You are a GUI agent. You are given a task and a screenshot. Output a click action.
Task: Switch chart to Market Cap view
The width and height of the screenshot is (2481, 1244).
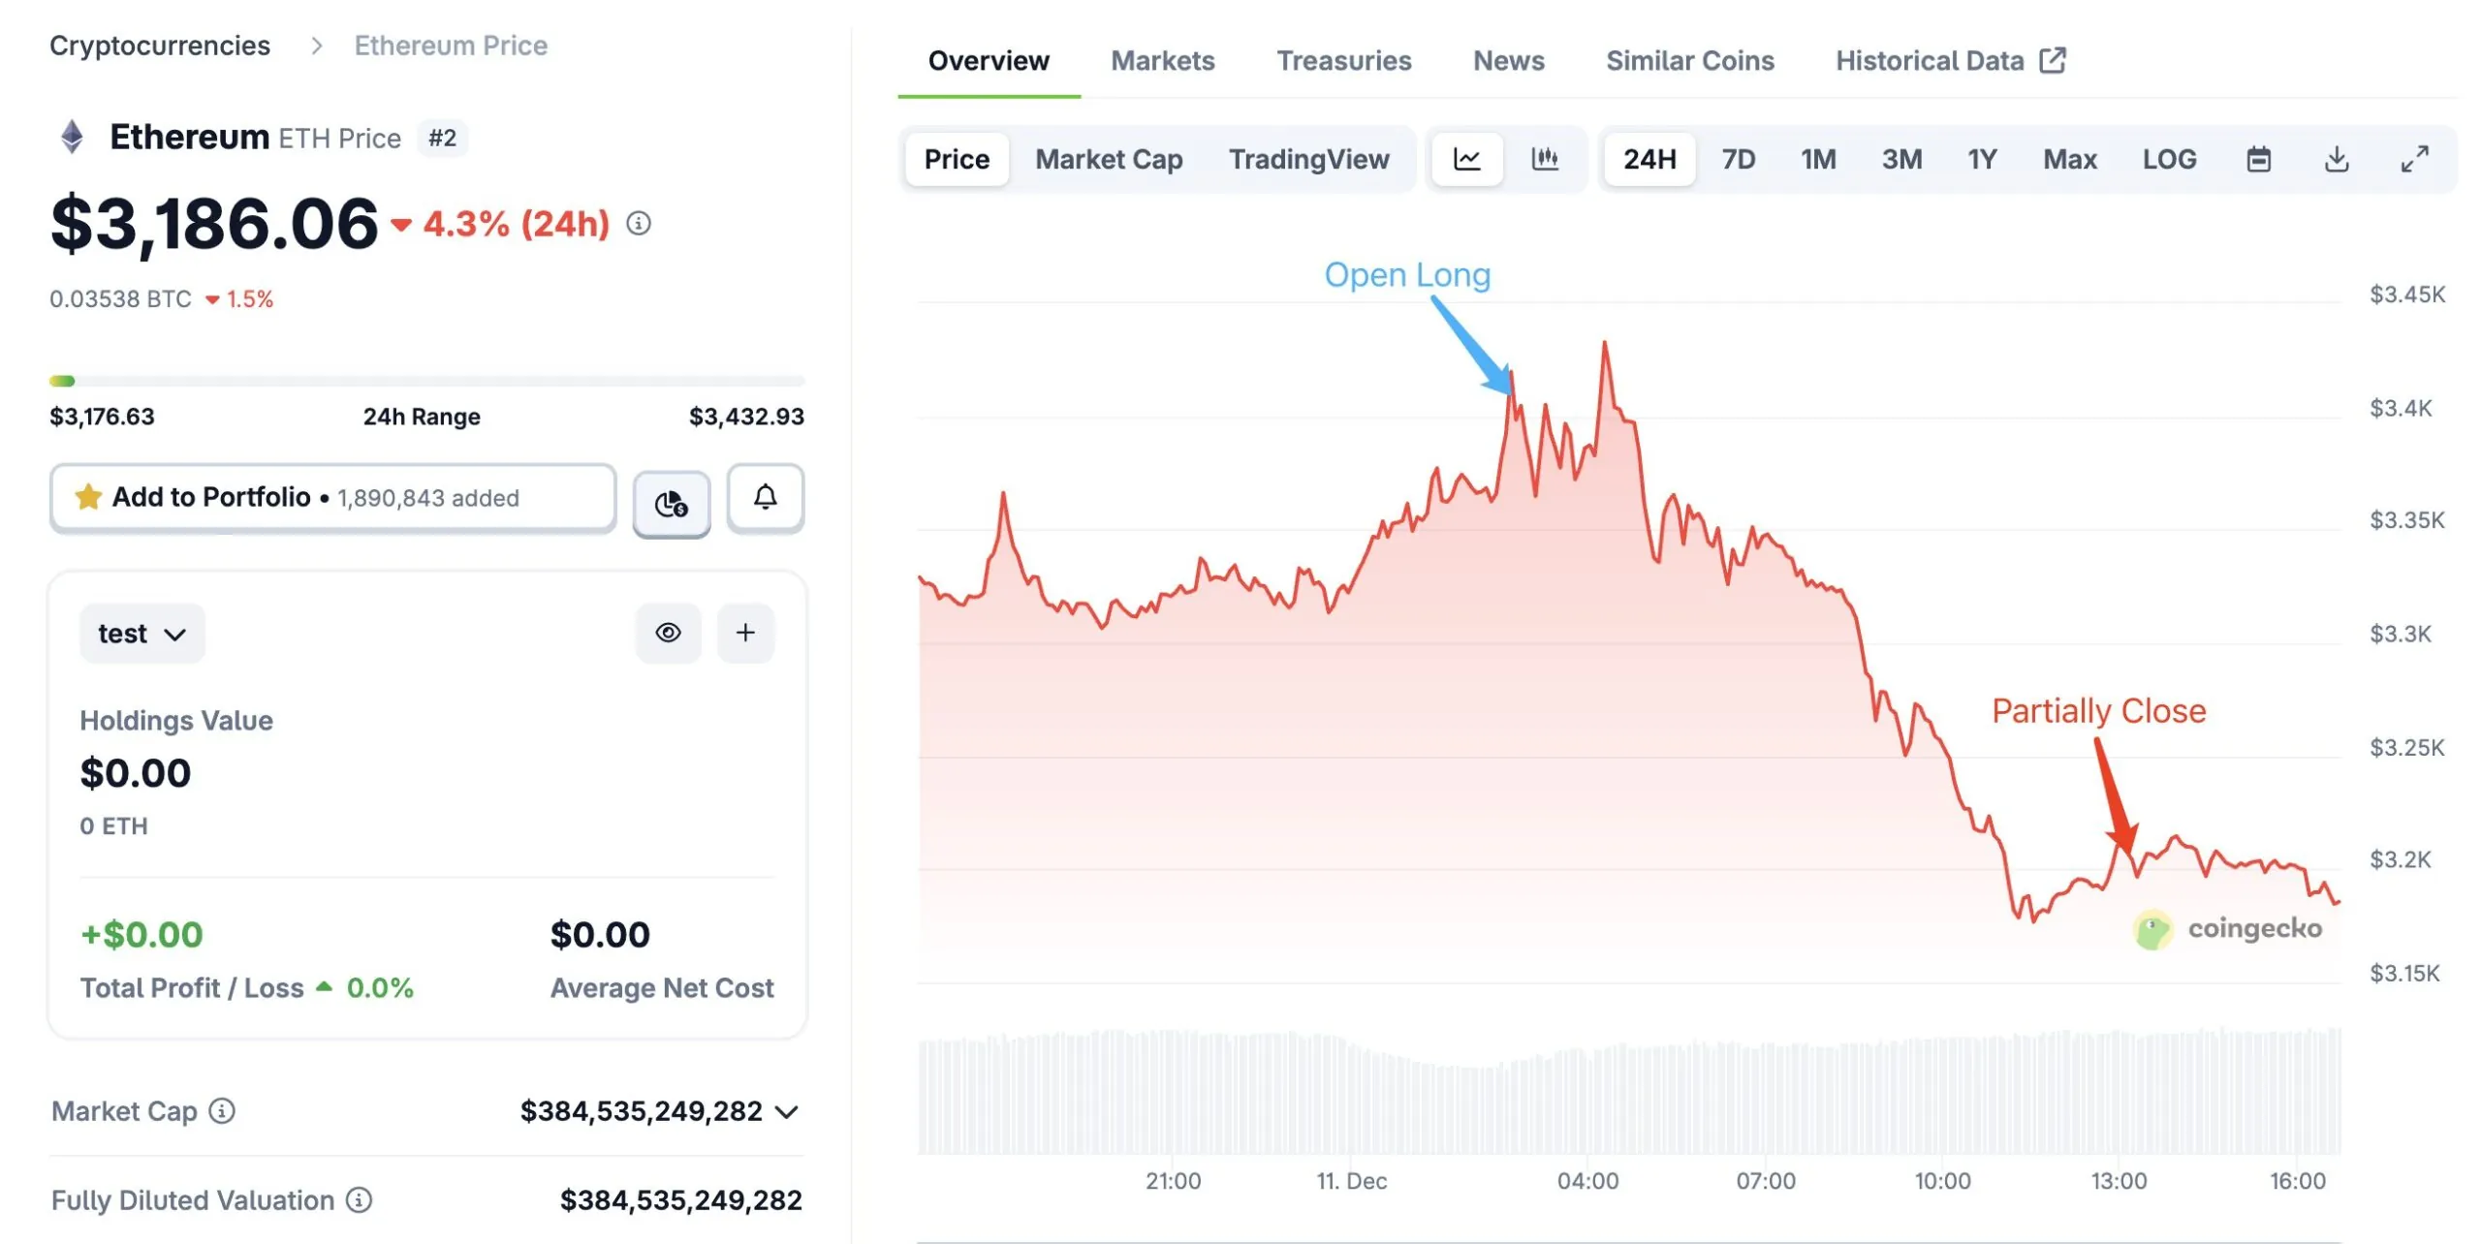tap(1108, 159)
